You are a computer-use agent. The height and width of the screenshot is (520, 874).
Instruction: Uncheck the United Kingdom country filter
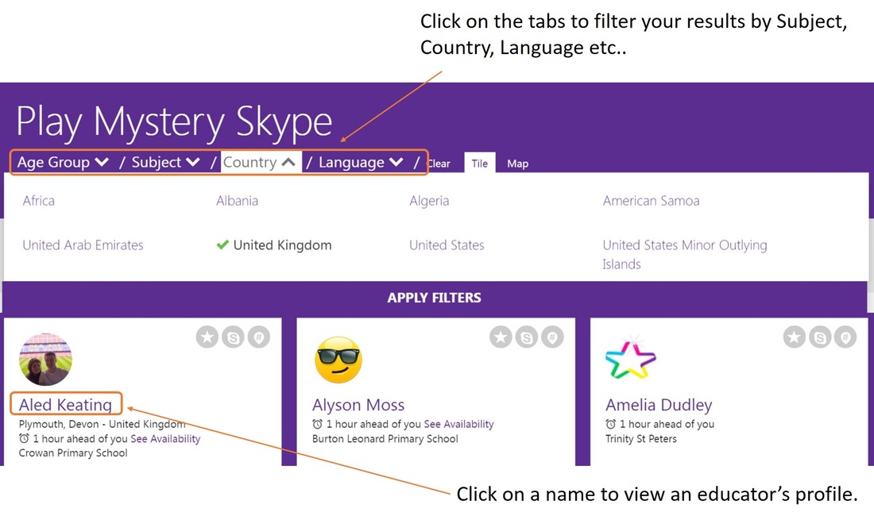pyautogui.click(x=274, y=245)
